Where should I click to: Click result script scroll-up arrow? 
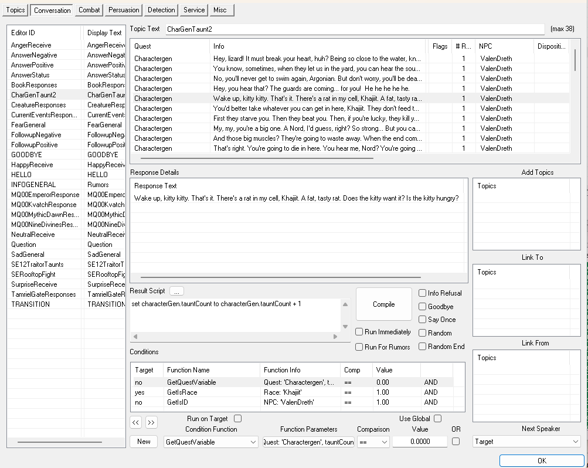(x=345, y=304)
